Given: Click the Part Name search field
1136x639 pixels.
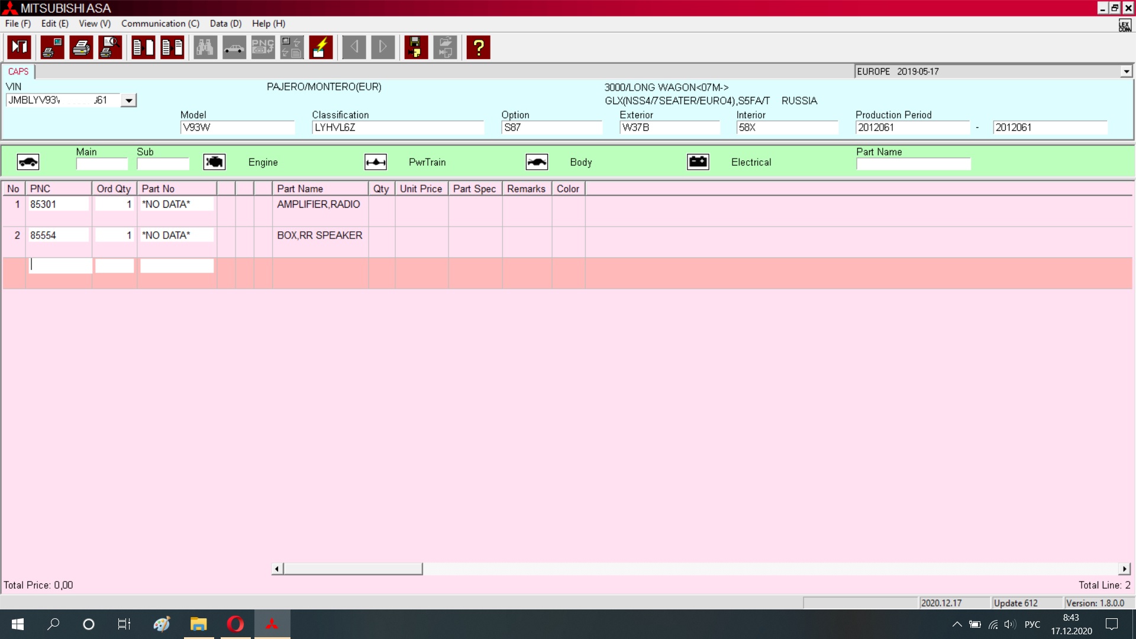Looking at the screenshot, I should [913, 164].
